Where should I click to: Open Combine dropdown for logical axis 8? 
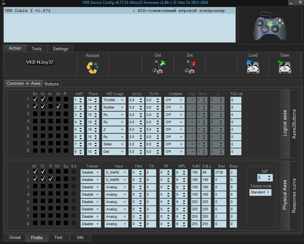tap(174, 151)
